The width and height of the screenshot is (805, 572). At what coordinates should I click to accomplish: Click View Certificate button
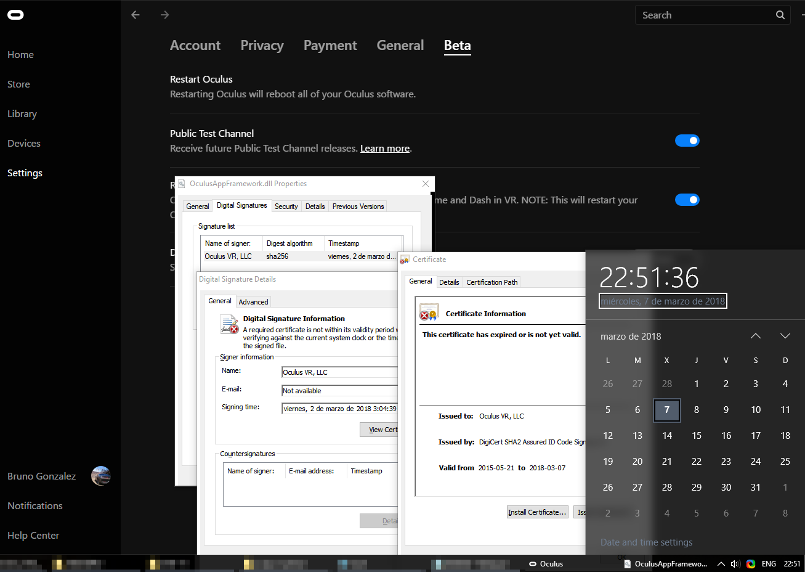pyautogui.click(x=379, y=430)
